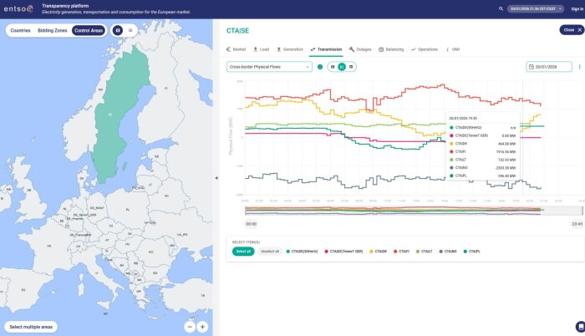
Task: Select the map display icon in view switcher
Action: click(333, 67)
